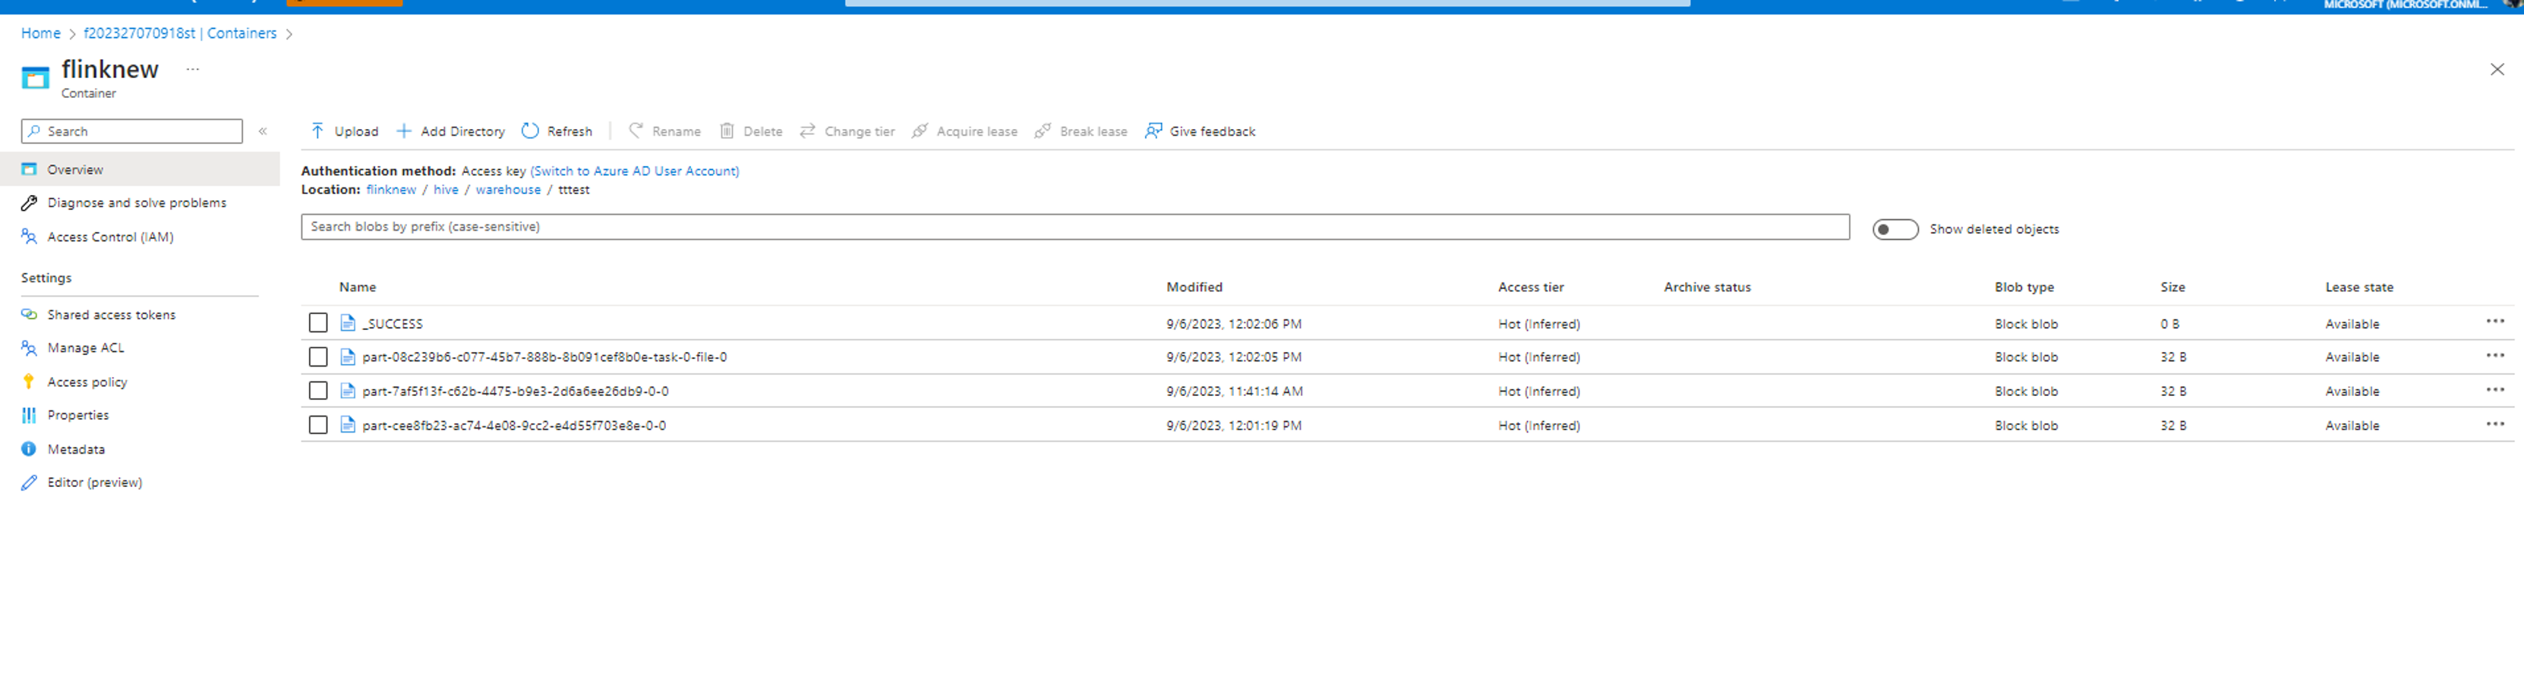
Task: Click the Access Control (IAM) people icon
Action: click(30, 237)
